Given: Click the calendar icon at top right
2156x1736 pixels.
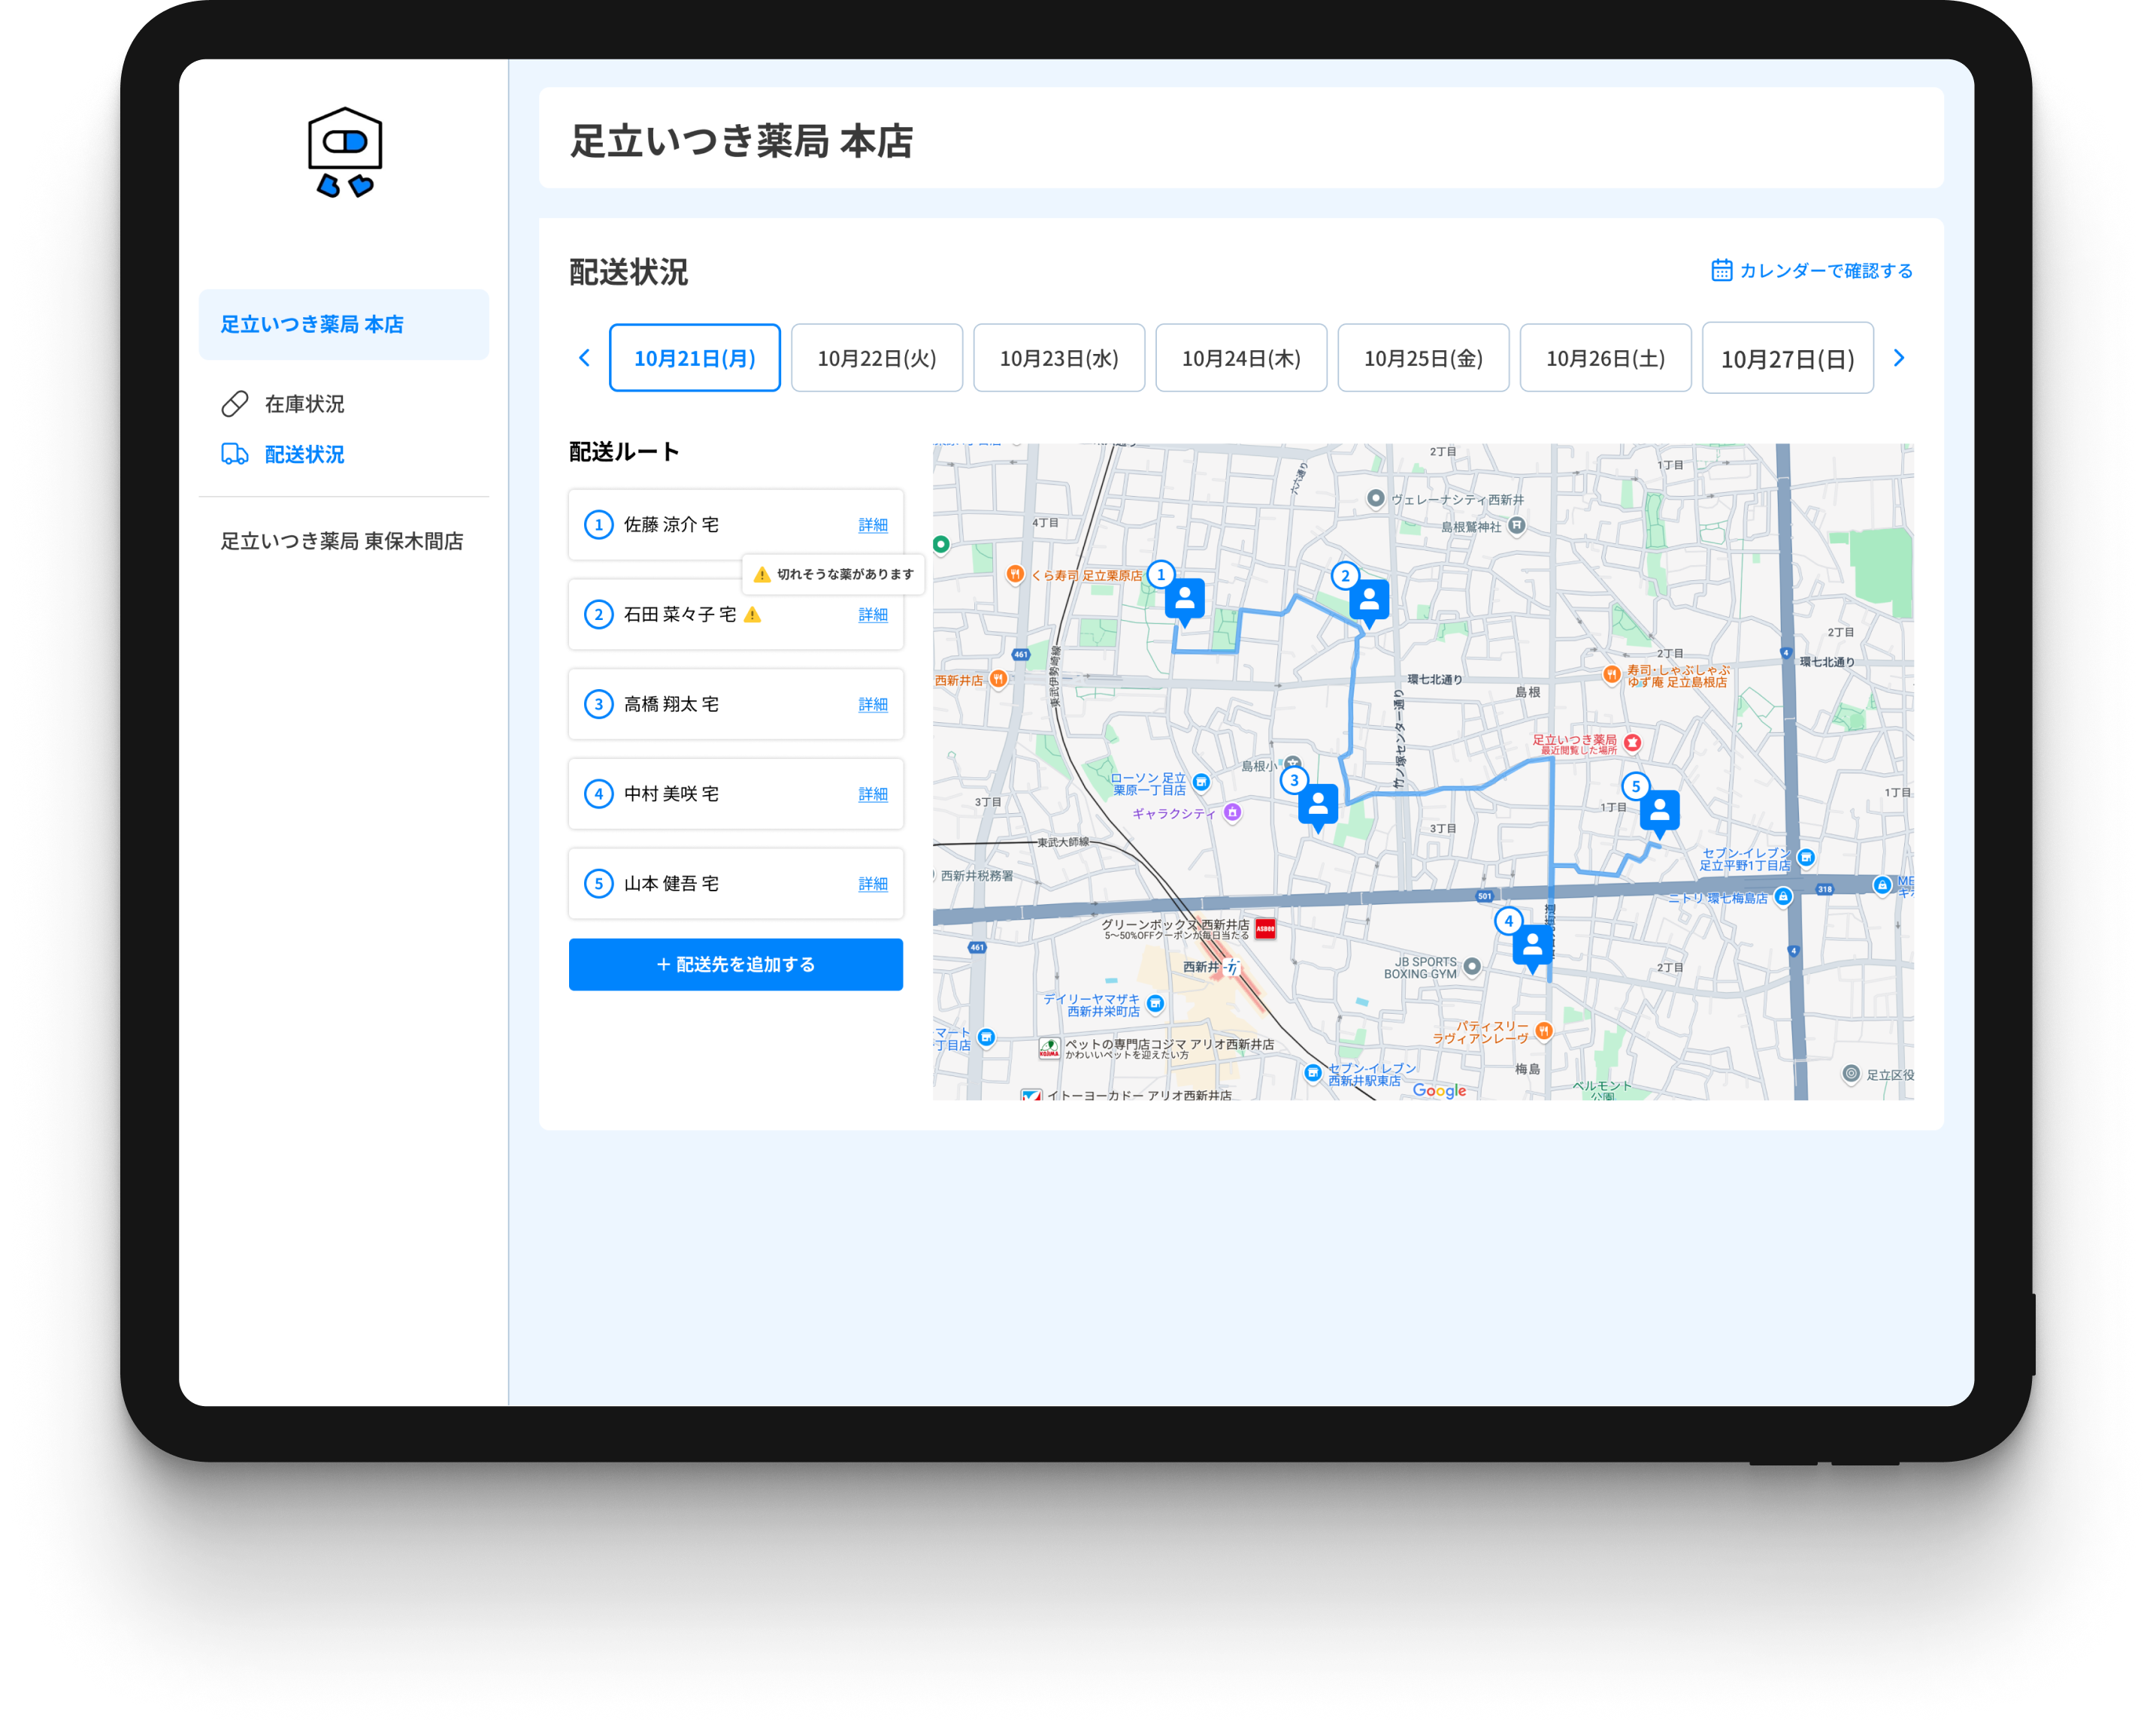Looking at the screenshot, I should point(1721,271).
